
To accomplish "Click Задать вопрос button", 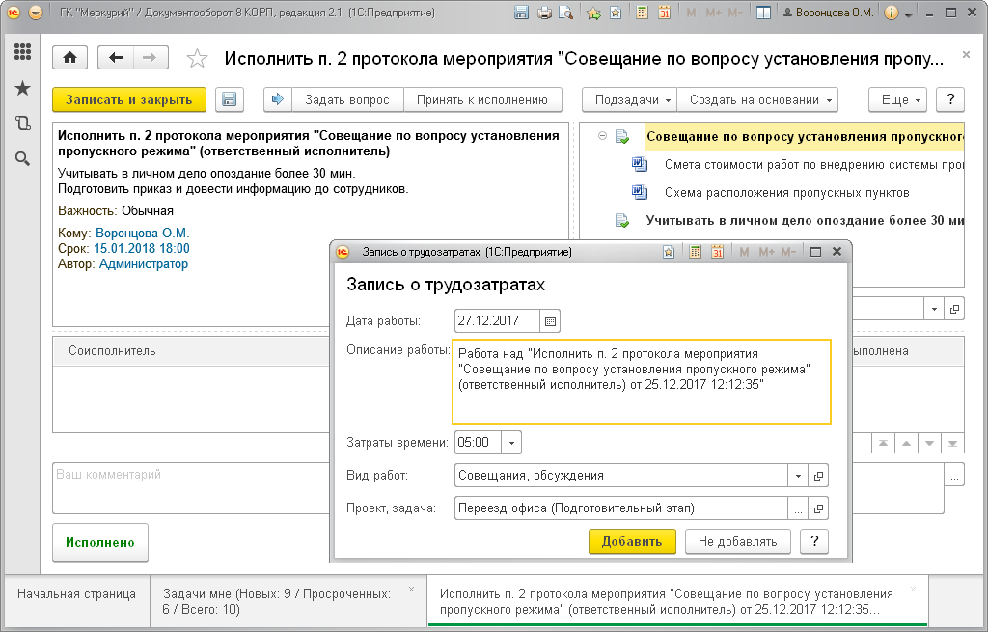I will pos(347,99).
